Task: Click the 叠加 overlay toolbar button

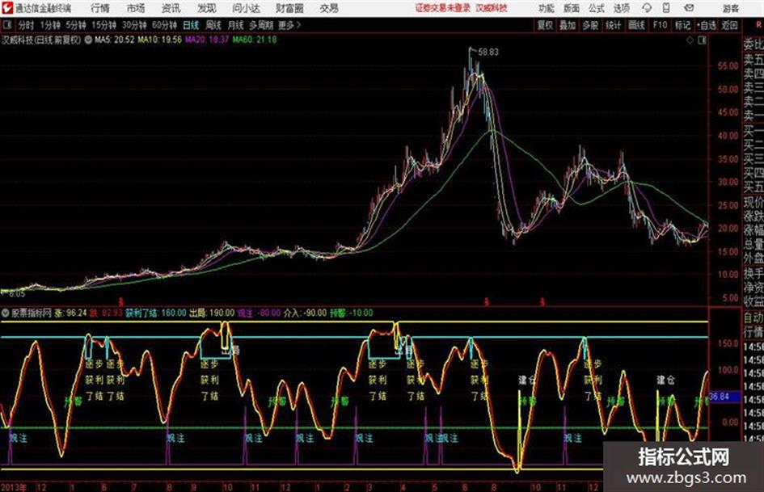Action: click(568, 25)
